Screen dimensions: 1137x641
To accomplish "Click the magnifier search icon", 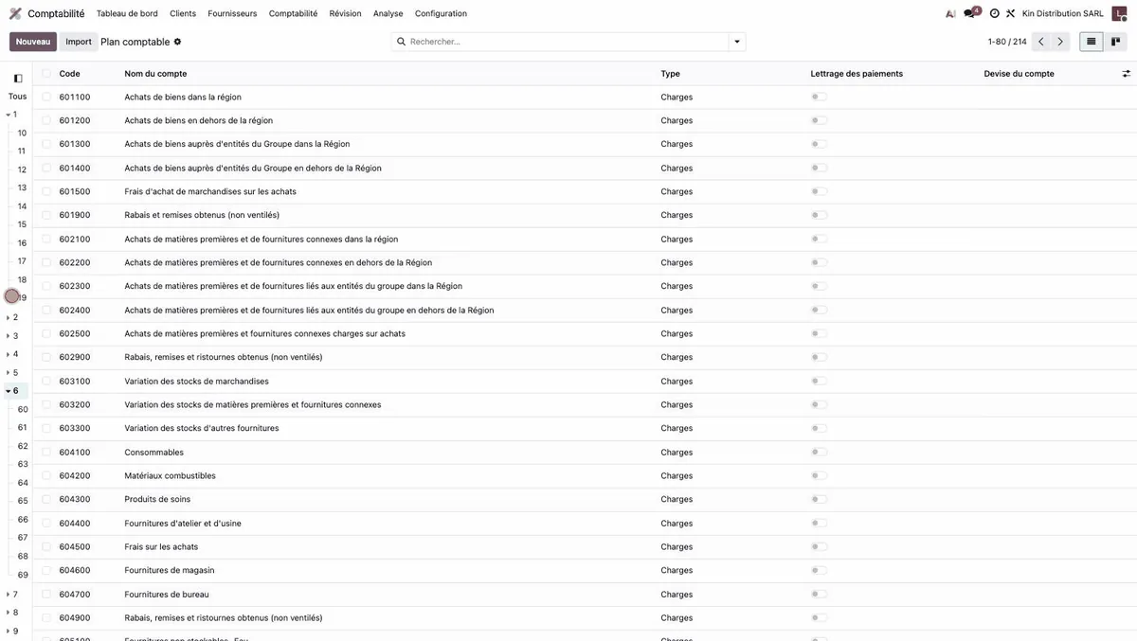I will [x=401, y=42].
